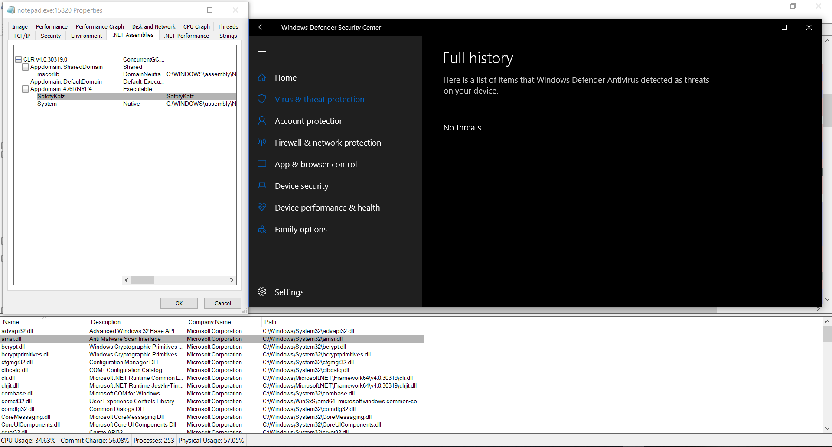Click the Settings gear icon
This screenshot has height=447, width=832.
(x=262, y=292)
